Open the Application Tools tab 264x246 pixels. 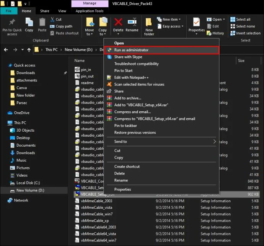click(90, 11)
